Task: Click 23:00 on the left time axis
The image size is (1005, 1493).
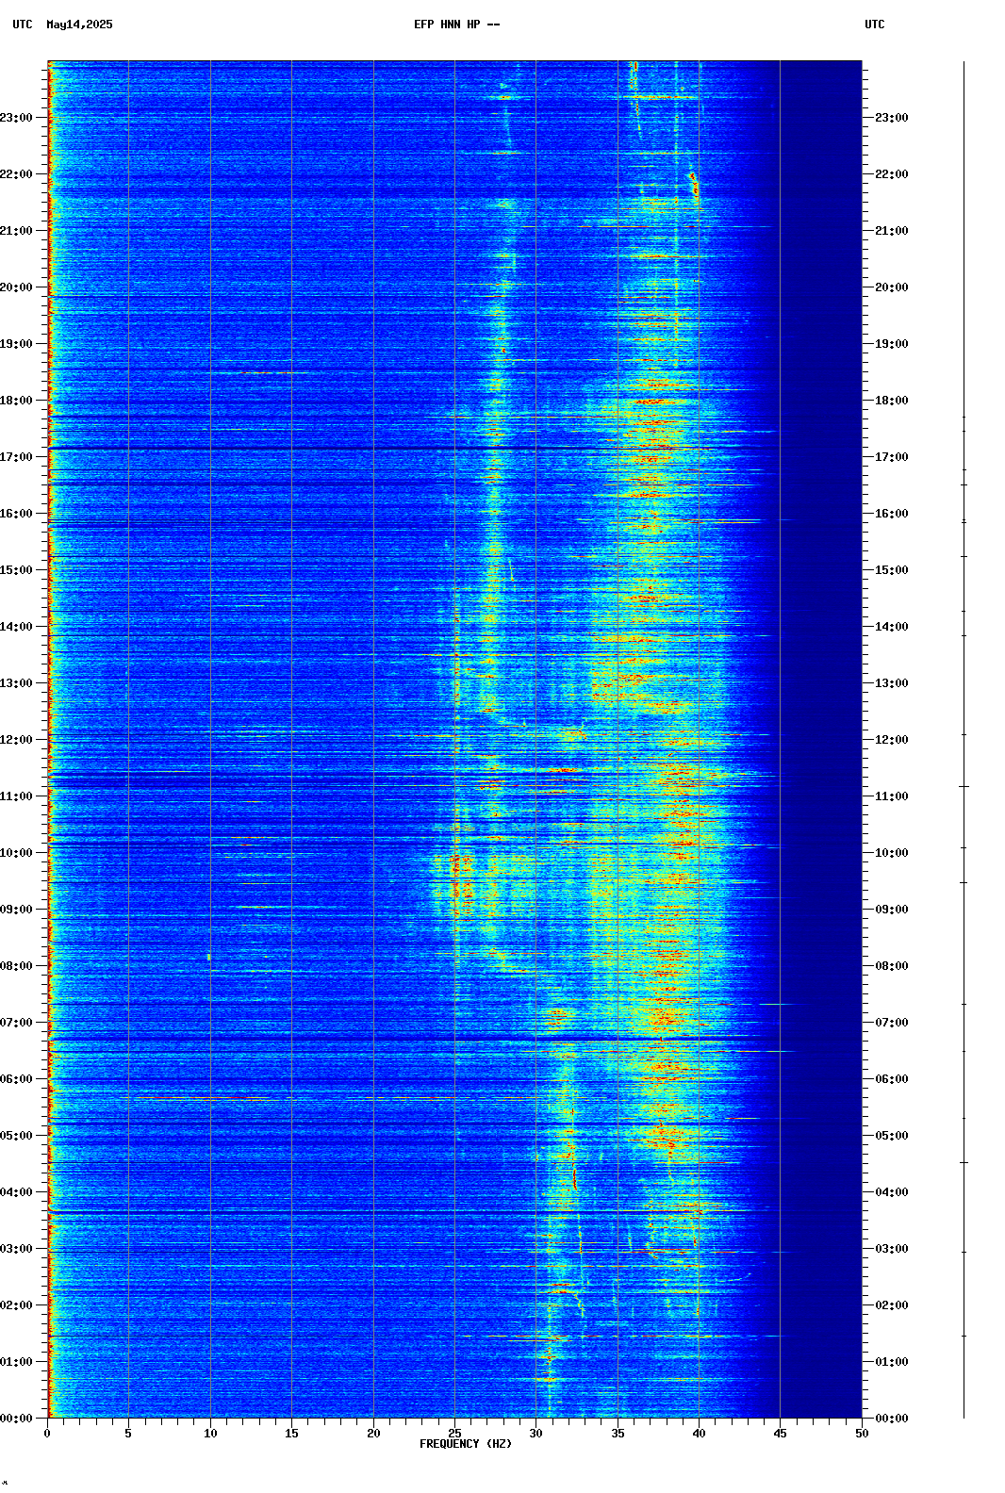Action: pos(16,118)
